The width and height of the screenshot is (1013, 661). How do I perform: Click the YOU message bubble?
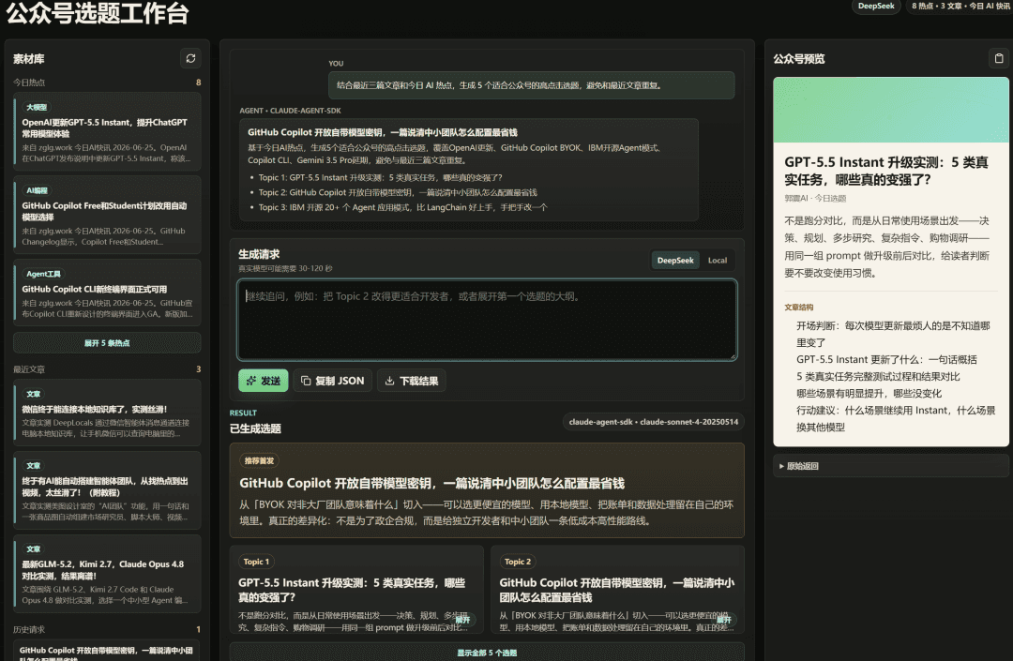tap(531, 85)
